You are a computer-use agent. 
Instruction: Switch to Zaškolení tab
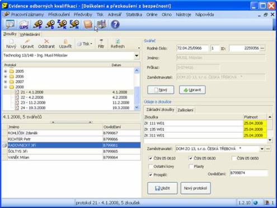click(185, 110)
